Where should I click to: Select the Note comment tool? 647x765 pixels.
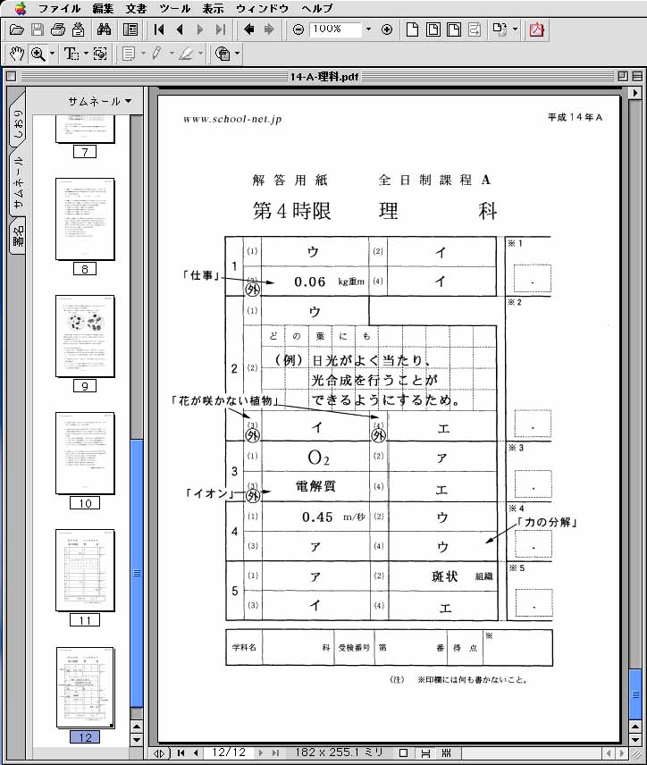click(129, 54)
